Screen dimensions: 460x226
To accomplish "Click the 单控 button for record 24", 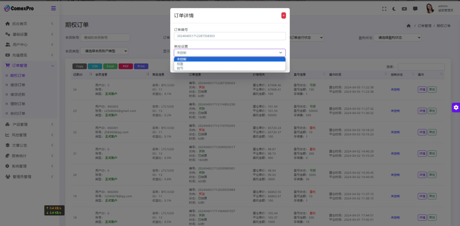I will [432, 89].
